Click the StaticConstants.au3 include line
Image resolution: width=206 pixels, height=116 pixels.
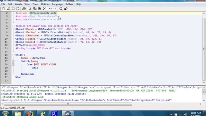coord(37,16)
